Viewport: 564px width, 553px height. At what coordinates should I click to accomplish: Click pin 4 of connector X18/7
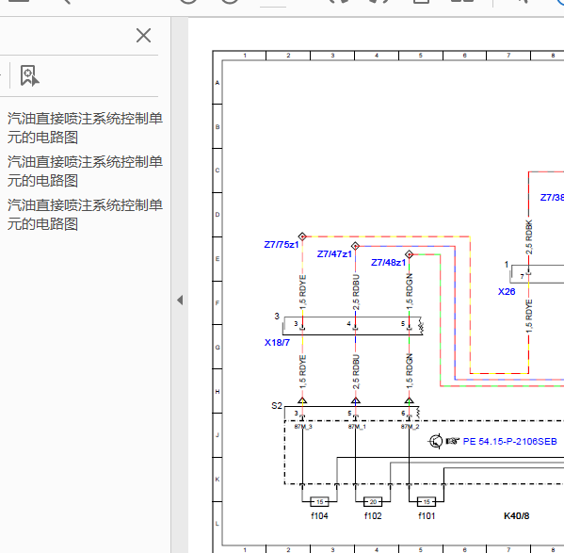coord(348,324)
